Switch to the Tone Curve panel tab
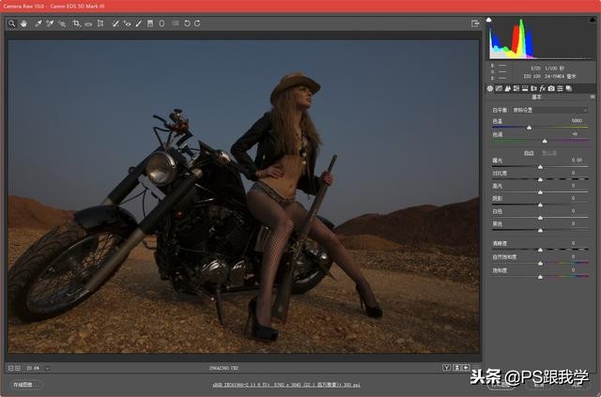This screenshot has width=601, height=397. [499, 88]
